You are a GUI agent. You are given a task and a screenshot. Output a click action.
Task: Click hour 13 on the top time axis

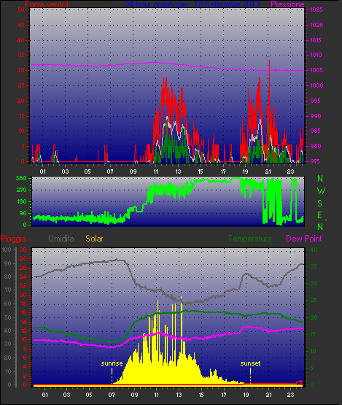click(178, 171)
